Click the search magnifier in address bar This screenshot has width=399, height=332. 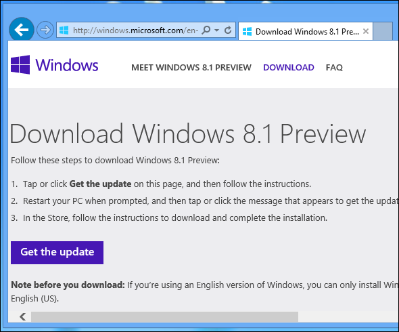click(x=206, y=30)
